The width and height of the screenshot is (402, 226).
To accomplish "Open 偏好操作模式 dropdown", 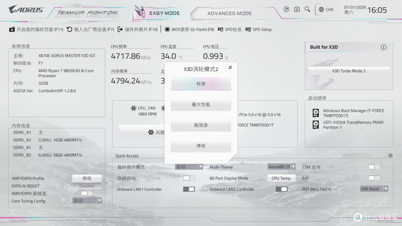I will pyautogui.click(x=189, y=167).
